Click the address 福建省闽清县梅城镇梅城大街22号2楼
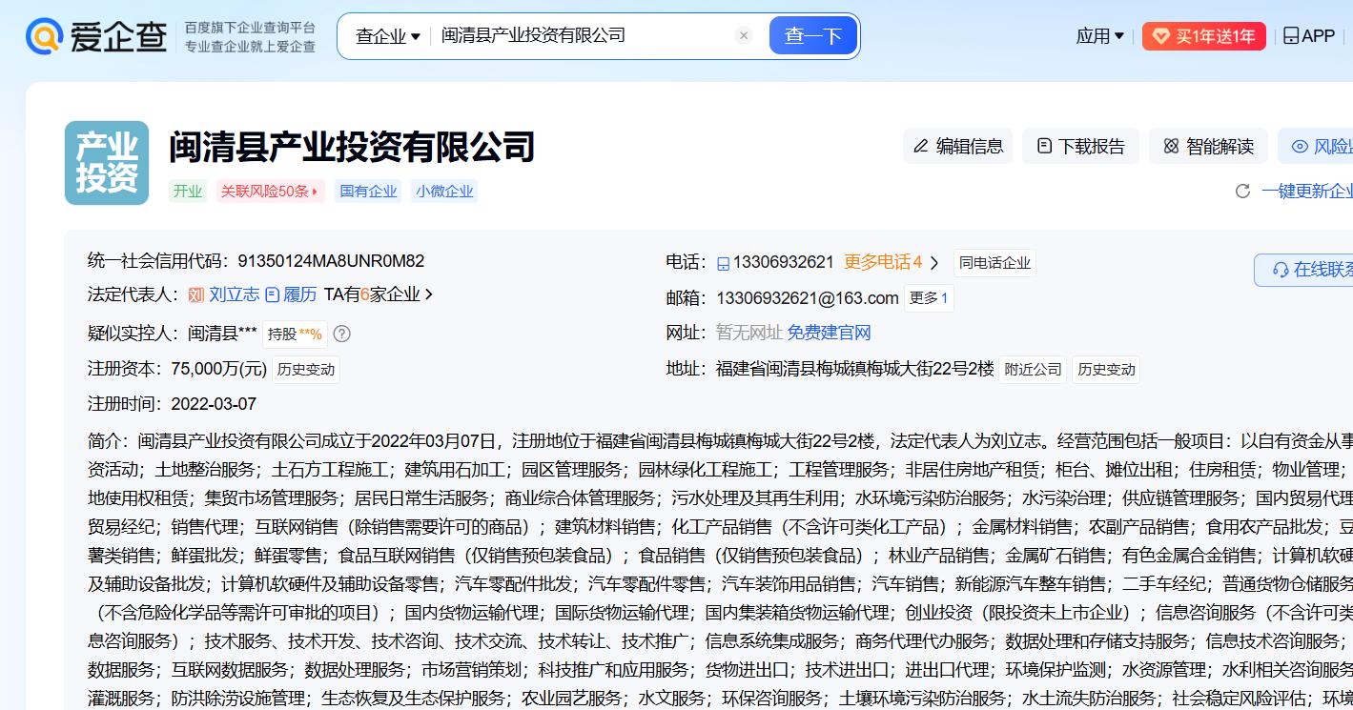The height and width of the screenshot is (710, 1353). click(854, 368)
